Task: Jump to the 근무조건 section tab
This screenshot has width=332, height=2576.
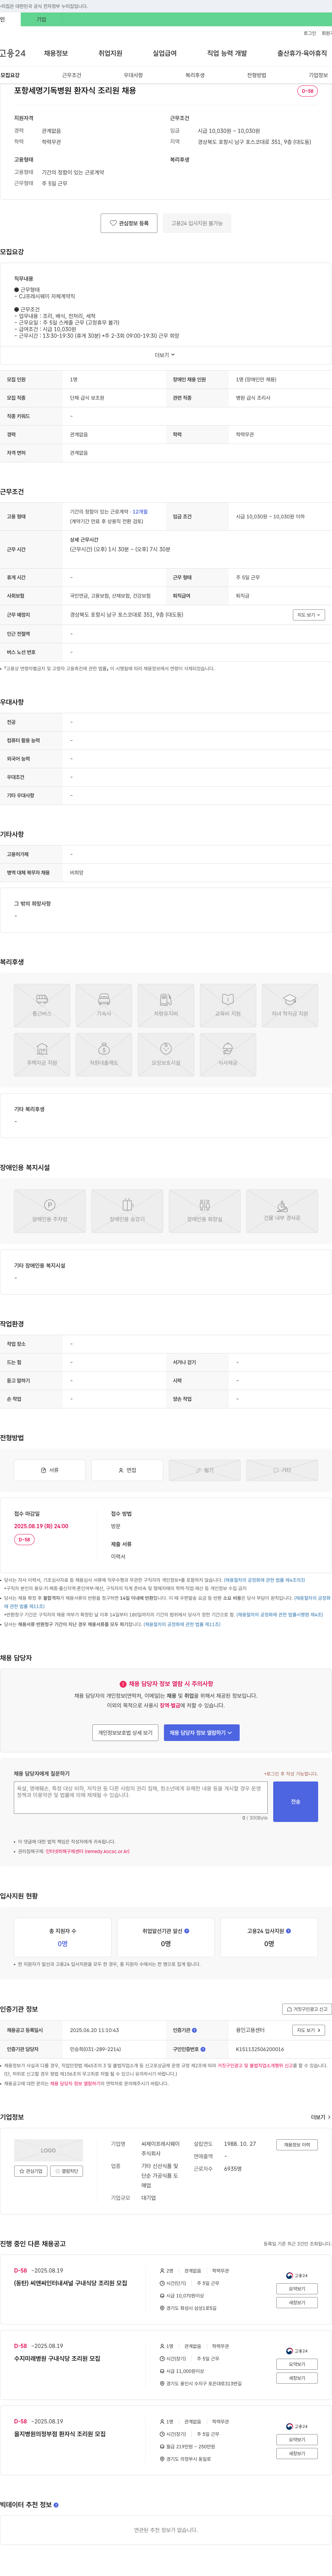Action: tap(72, 75)
